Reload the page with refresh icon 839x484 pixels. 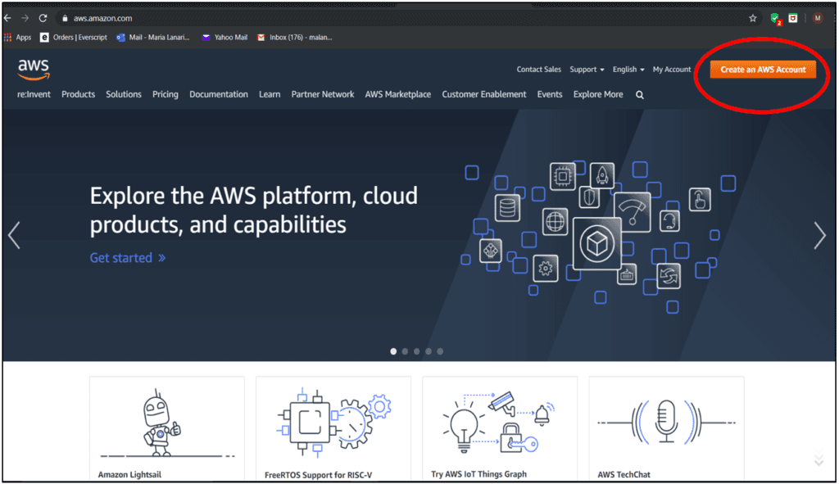click(43, 18)
